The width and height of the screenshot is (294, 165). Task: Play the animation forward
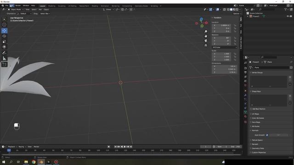coord(124,147)
